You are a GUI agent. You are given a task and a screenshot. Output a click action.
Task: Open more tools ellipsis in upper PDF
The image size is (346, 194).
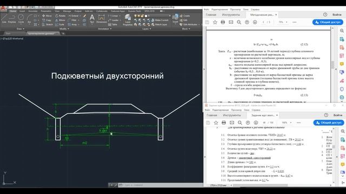[x=295, y=22]
